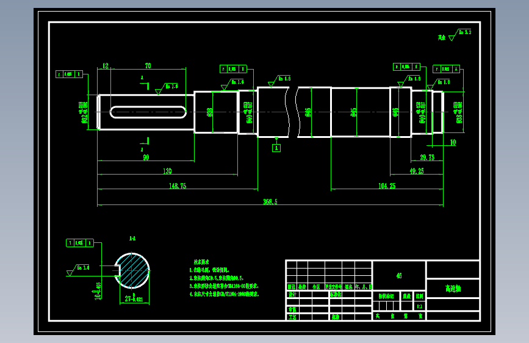The image size is (529, 343).
Task: Click the keyway length dimension 70
Action: pyautogui.click(x=148, y=65)
